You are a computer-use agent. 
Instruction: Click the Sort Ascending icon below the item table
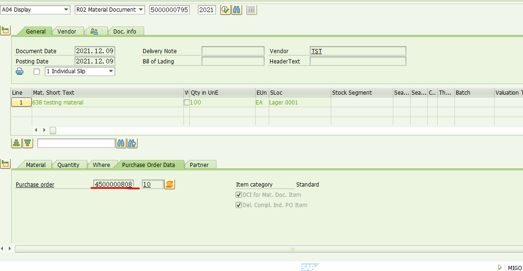[x=16, y=143]
